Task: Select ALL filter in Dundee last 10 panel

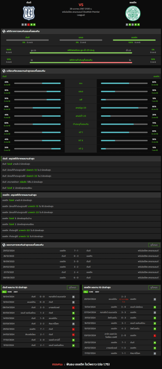Action: pyautogui.click(x=4, y=292)
